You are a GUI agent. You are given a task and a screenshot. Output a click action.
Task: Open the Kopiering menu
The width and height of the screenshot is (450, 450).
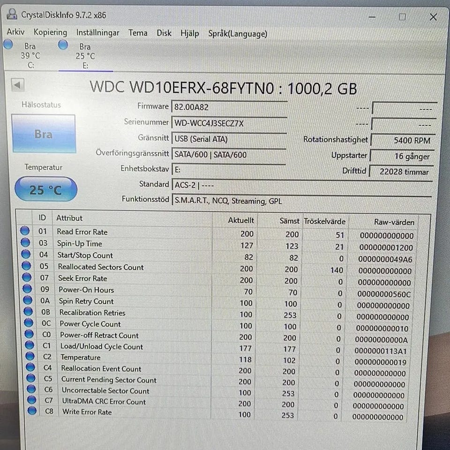point(50,32)
